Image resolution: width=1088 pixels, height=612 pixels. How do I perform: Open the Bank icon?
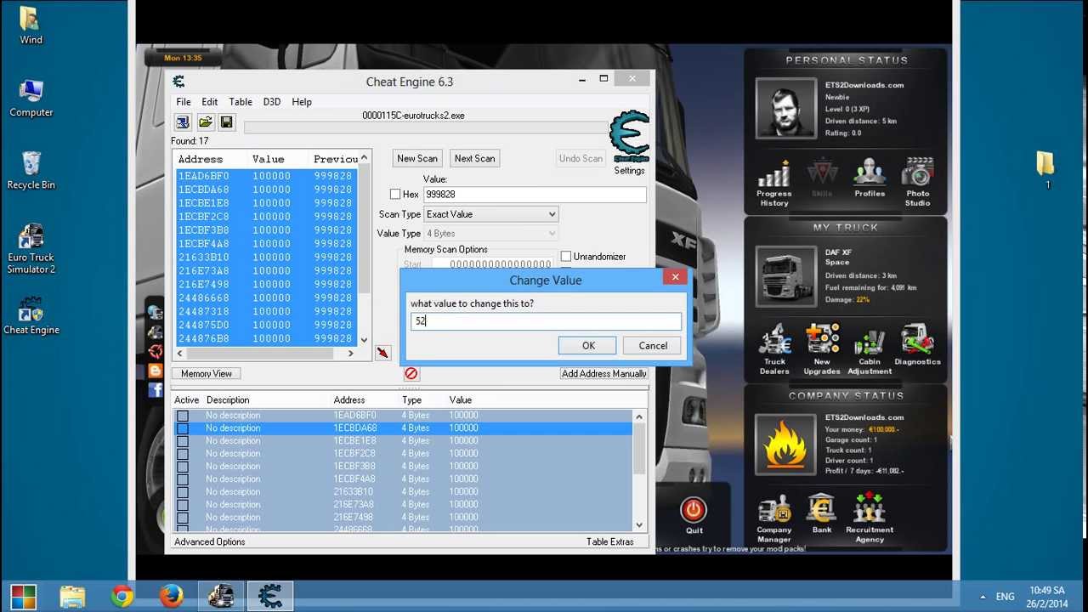(822, 514)
